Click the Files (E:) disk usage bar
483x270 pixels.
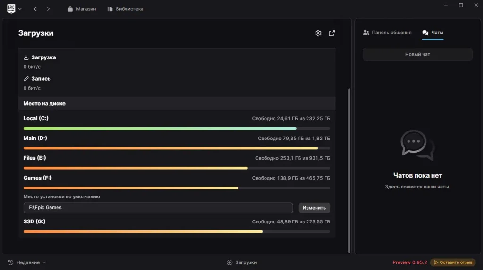[176, 168]
